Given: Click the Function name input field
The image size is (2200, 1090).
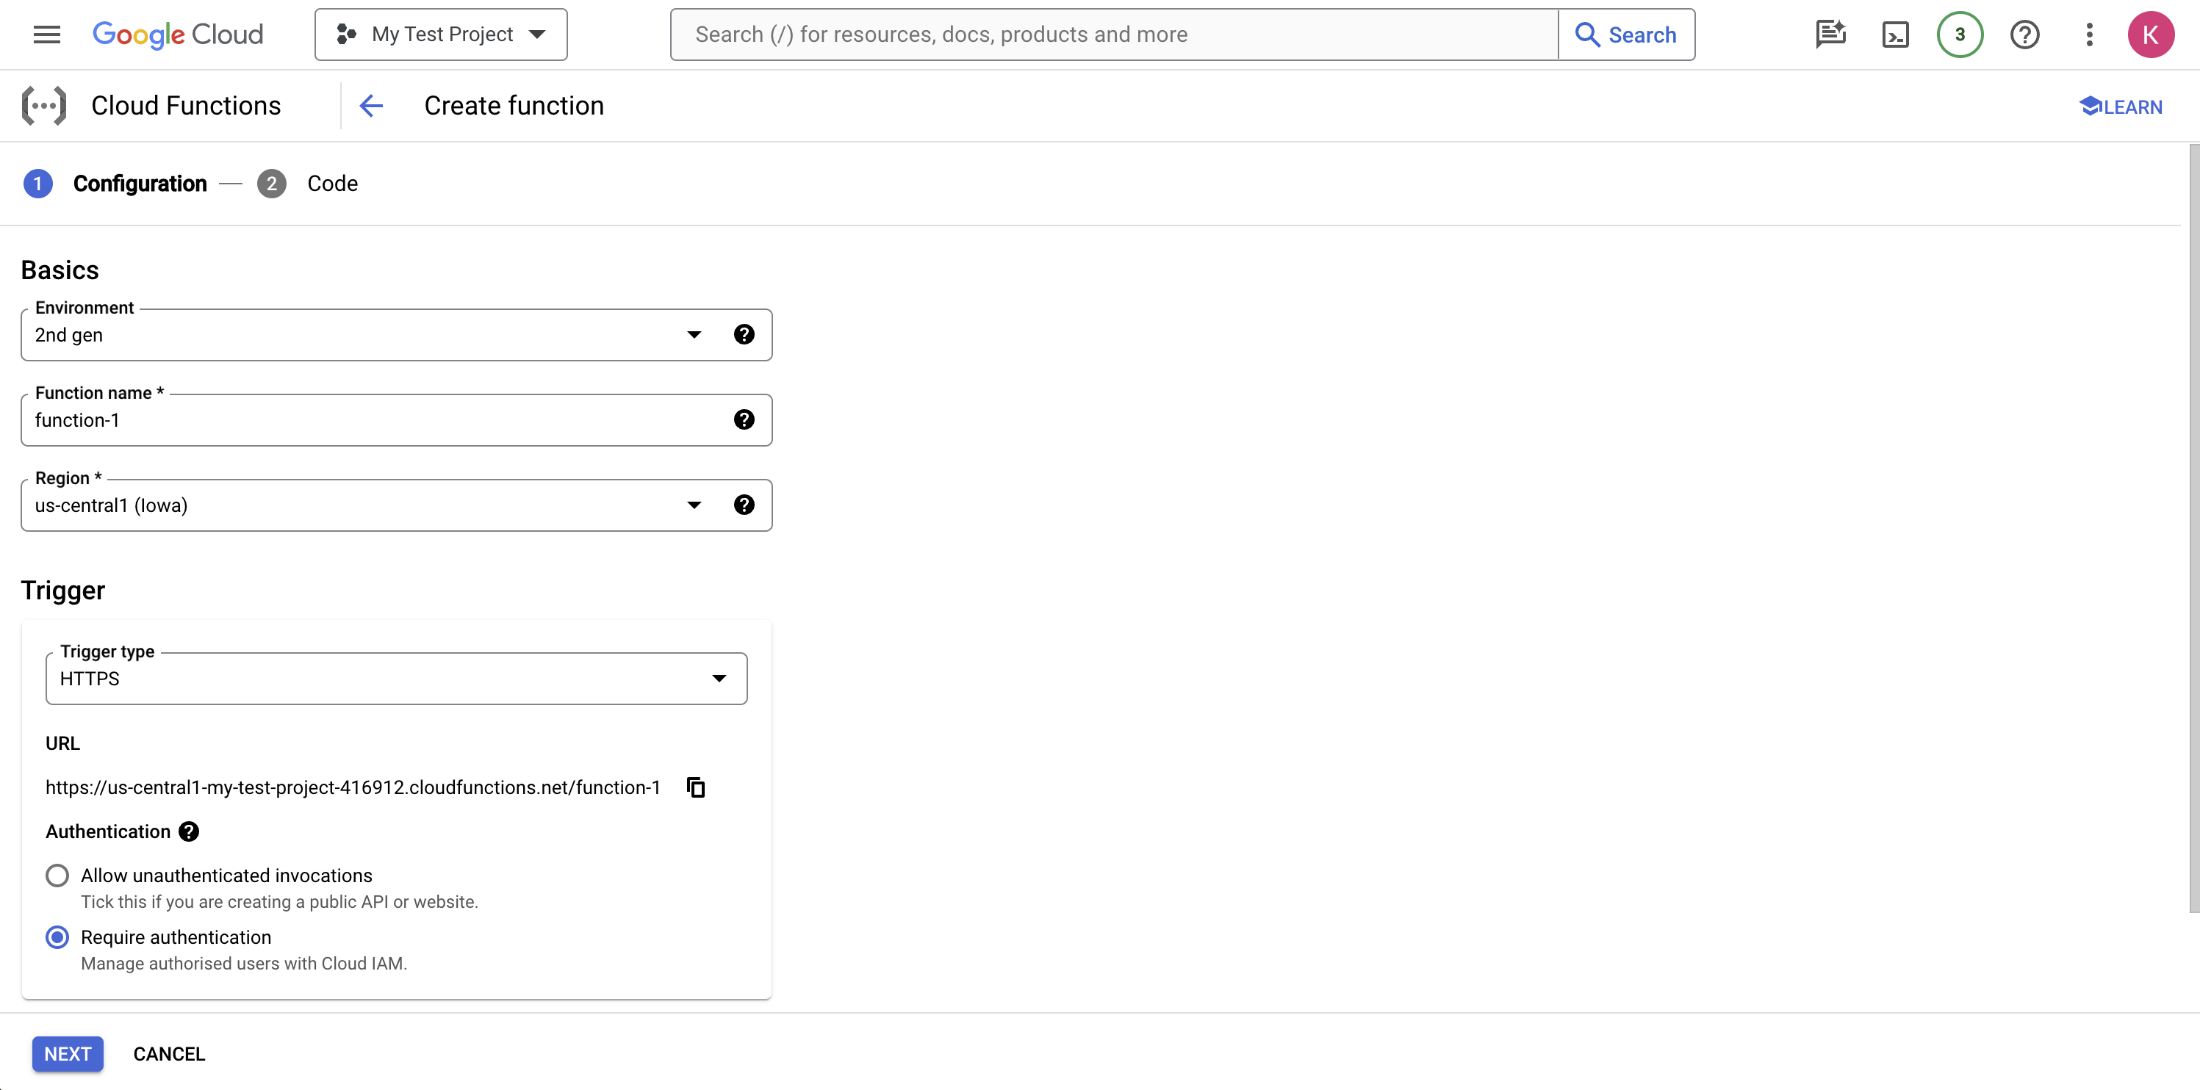Looking at the screenshot, I should tap(397, 419).
